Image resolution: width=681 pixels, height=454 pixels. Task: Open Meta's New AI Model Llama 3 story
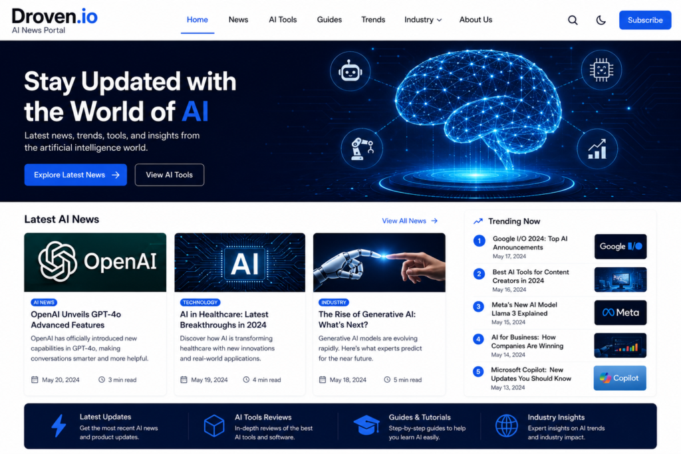[x=524, y=309]
